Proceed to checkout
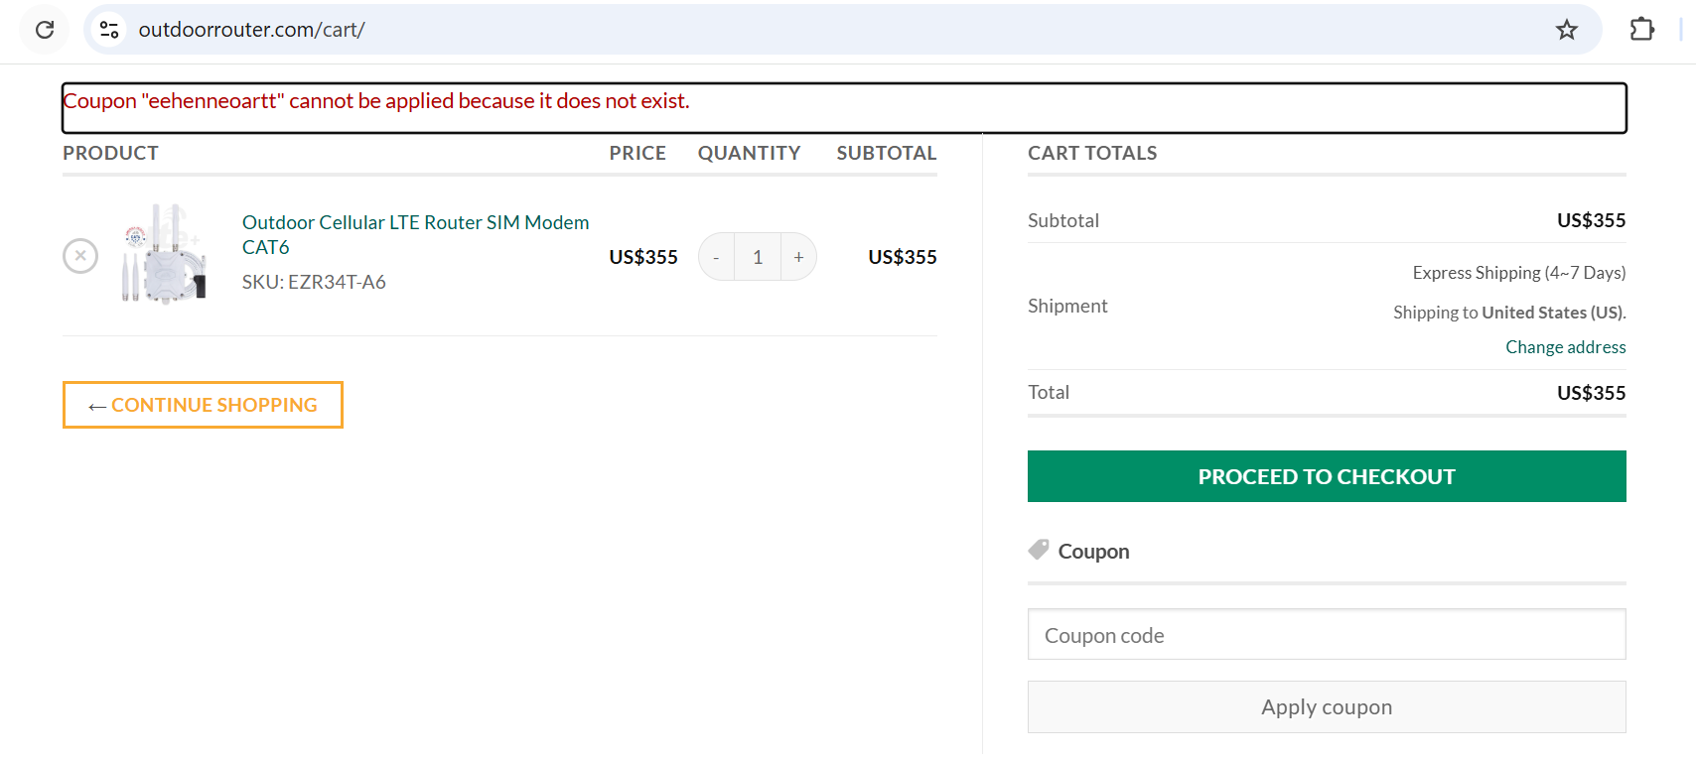1696x760 pixels. tap(1327, 476)
